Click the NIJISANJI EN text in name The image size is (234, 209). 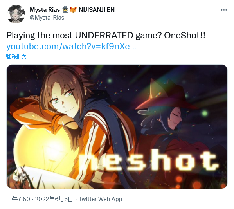[x=97, y=10]
